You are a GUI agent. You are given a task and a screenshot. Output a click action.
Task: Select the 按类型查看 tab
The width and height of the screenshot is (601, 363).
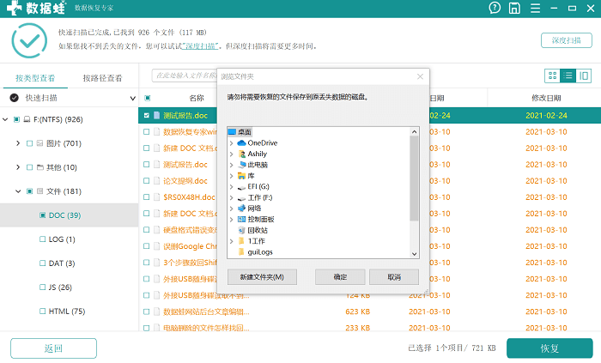[34, 78]
